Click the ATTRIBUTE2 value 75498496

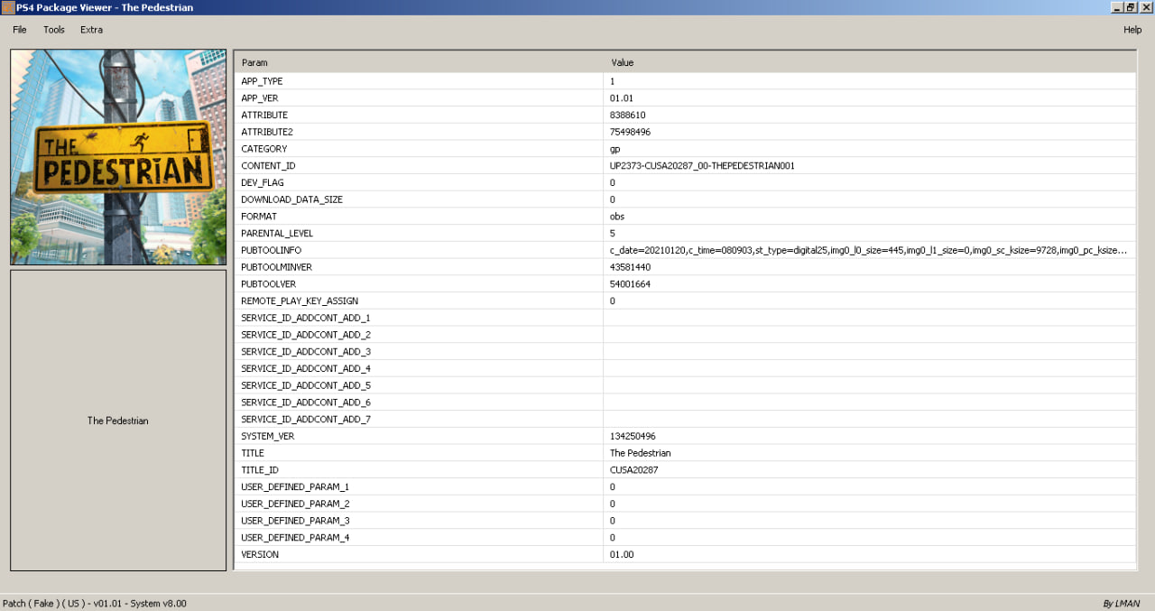click(630, 132)
